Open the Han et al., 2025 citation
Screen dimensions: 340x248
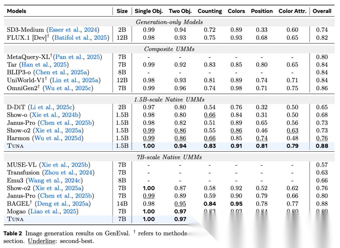44,65
